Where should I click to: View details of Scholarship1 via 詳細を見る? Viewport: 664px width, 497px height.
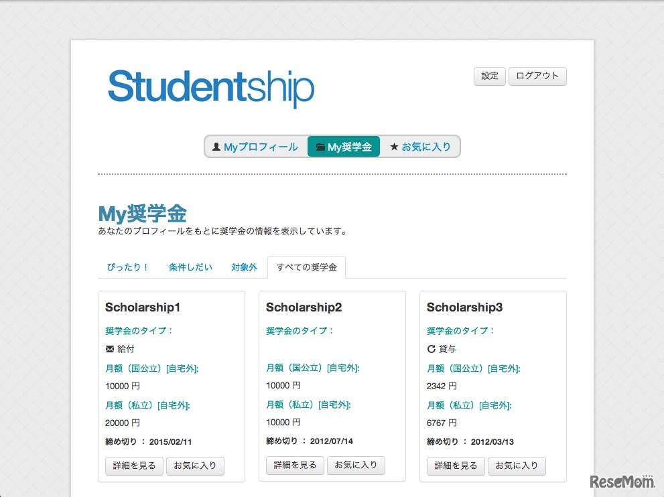click(133, 466)
